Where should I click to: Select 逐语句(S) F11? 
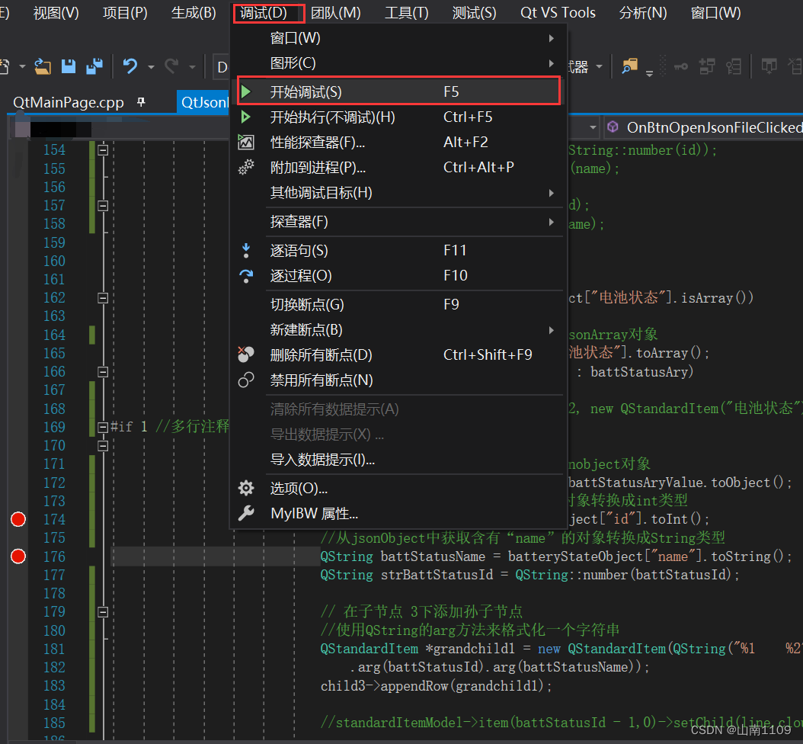click(x=400, y=250)
